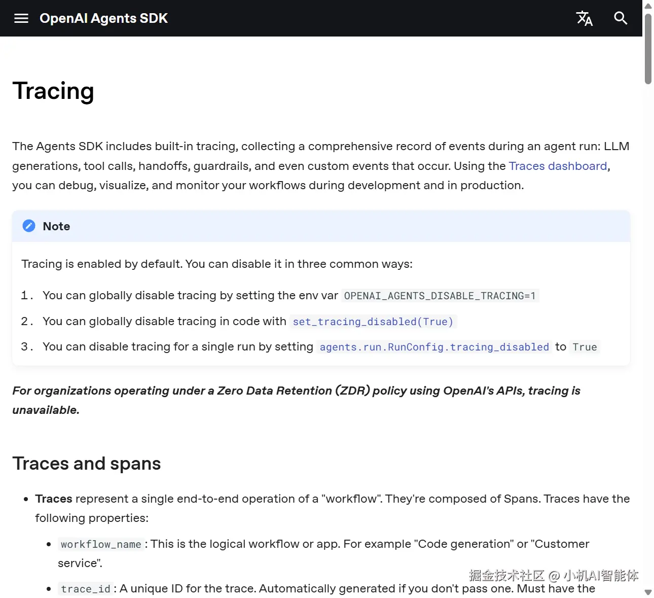Click the bold Traces bullet term
Screen dimensions: 654x598
point(54,499)
